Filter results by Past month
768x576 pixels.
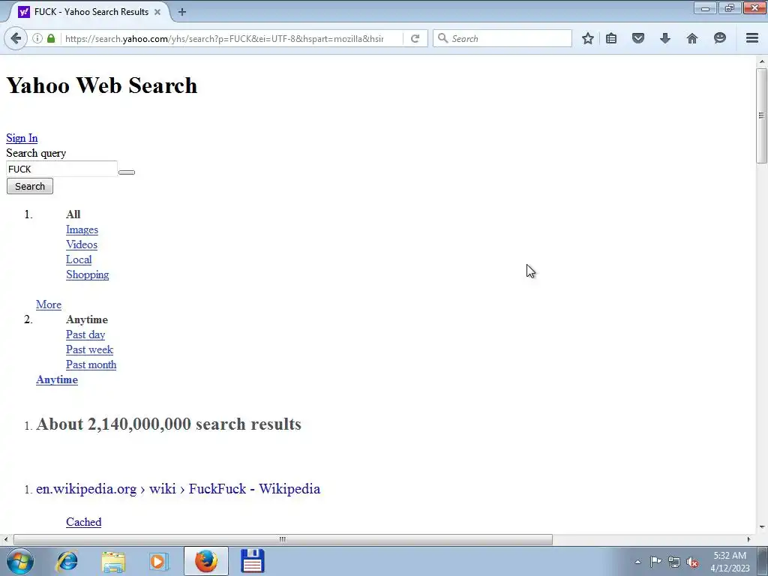pos(91,365)
